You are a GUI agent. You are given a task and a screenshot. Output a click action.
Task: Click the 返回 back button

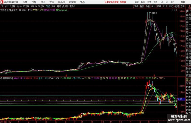[182, 6]
